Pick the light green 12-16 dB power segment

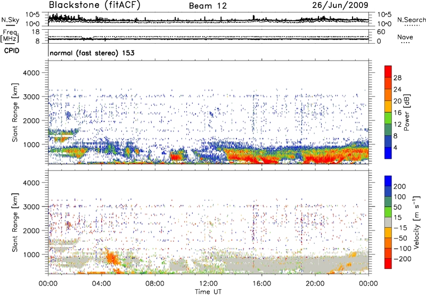click(x=388, y=118)
